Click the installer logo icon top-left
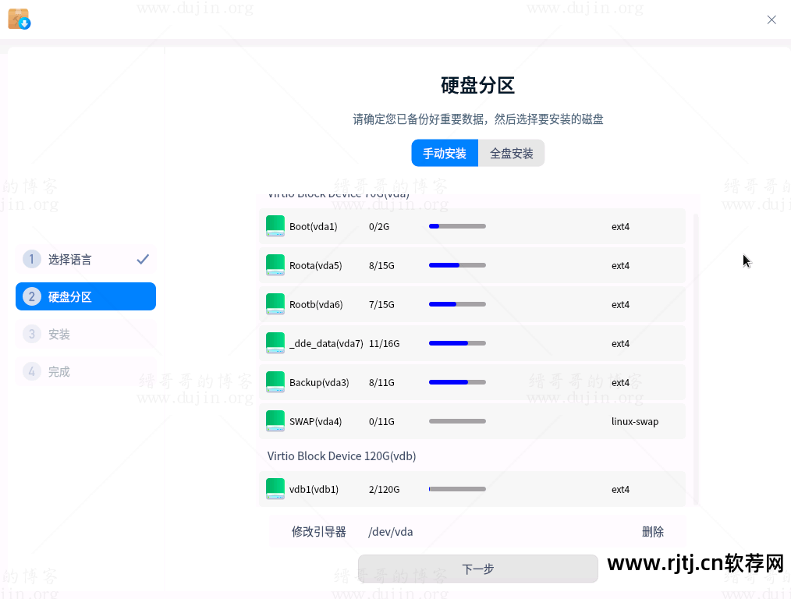The image size is (791, 599). pos(20,18)
